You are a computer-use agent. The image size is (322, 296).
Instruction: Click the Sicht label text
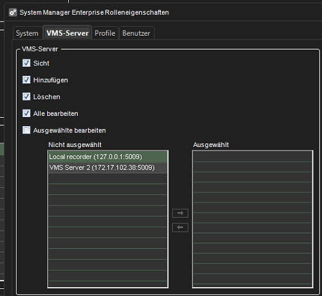pyautogui.click(x=41, y=63)
